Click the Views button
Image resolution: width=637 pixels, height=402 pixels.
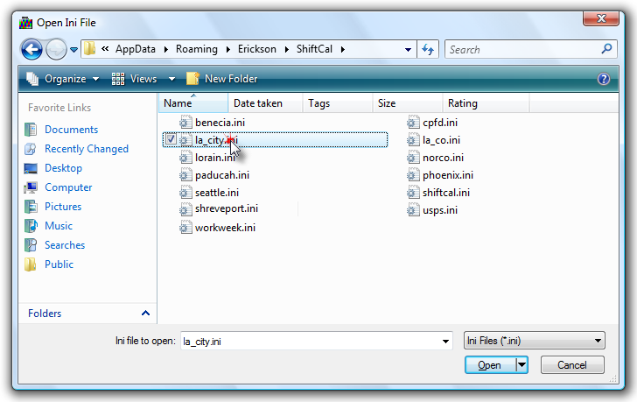click(x=135, y=79)
